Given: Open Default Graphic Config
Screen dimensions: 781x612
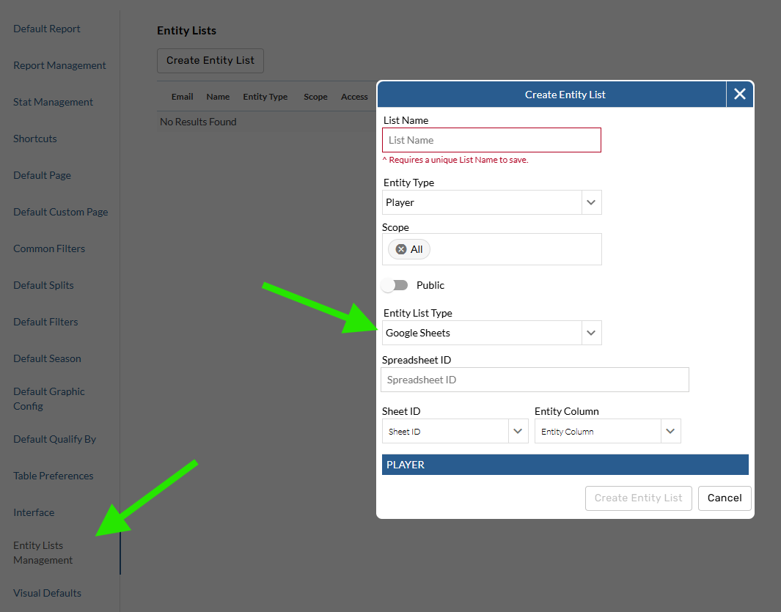Looking at the screenshot, I should point(48,399).
